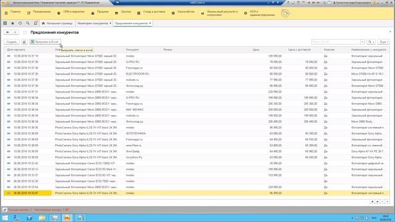This screenshot has width=395, height=222.
Task: Select the row with competitor ФотоТрейд
Action: coord(197,151)
